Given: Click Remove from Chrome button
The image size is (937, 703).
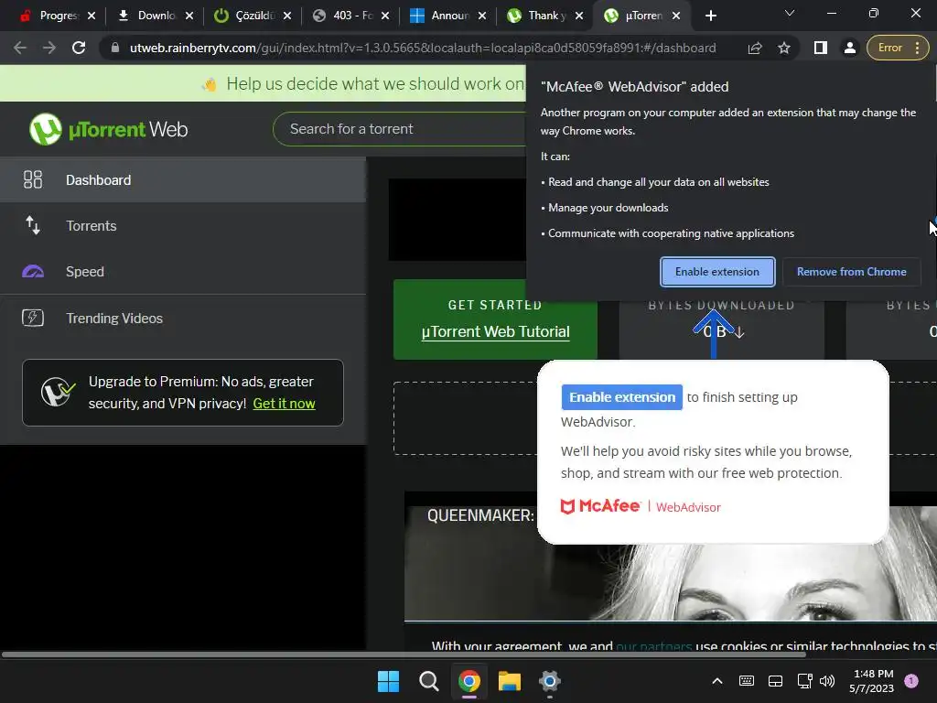Looking at the screenshot, I should (852, 272).
